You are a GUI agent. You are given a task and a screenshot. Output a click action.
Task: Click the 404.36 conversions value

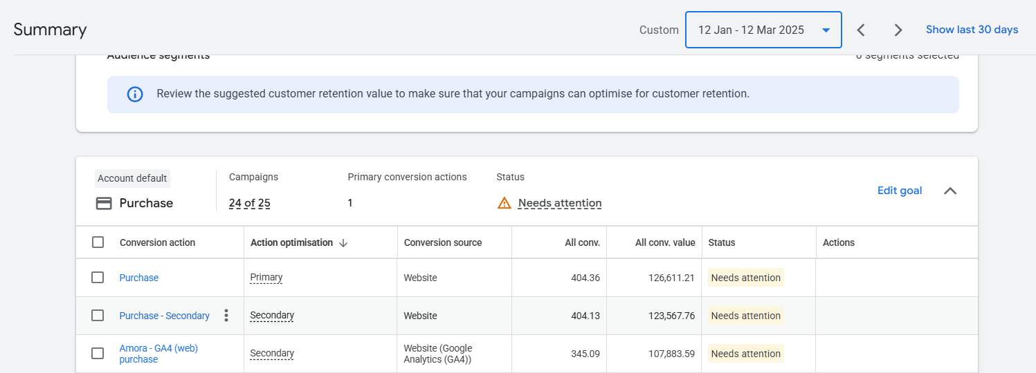(585, 278)
